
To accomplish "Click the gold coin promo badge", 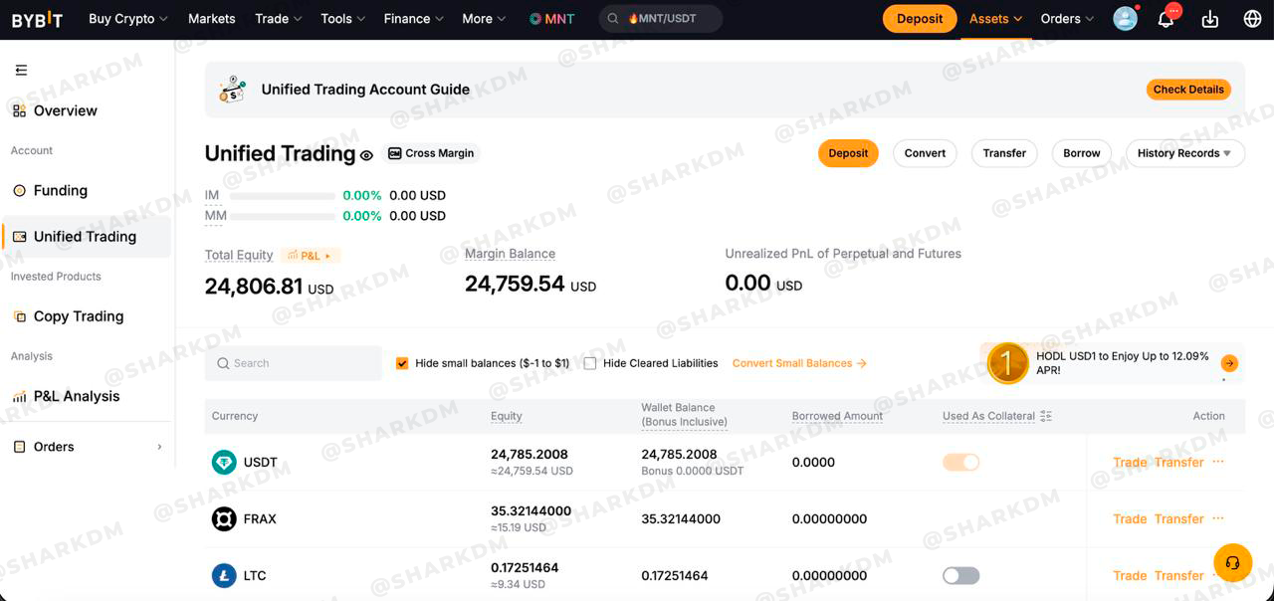I will coord(1007,363).
